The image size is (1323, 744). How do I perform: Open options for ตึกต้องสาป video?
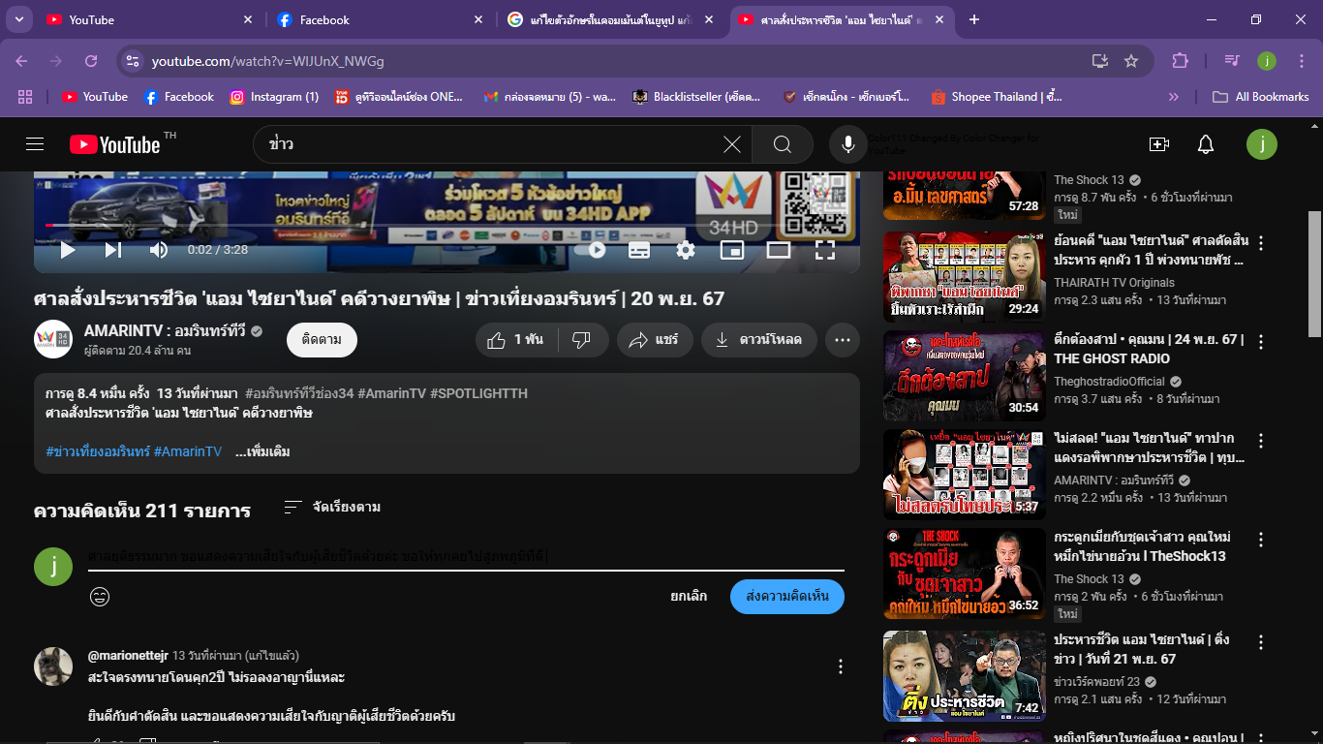tap(1261, 342)
